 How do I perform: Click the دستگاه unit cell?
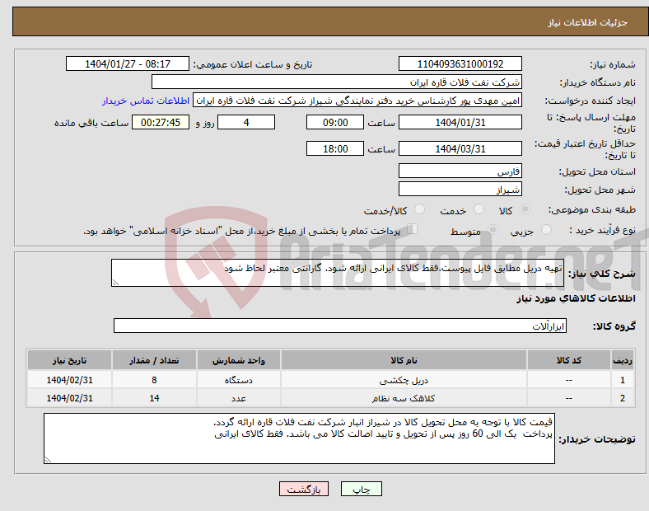239,380
